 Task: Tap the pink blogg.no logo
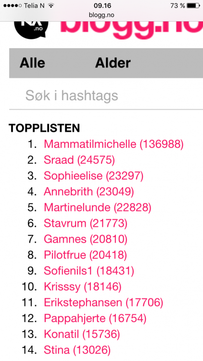[x=132, y=30]
